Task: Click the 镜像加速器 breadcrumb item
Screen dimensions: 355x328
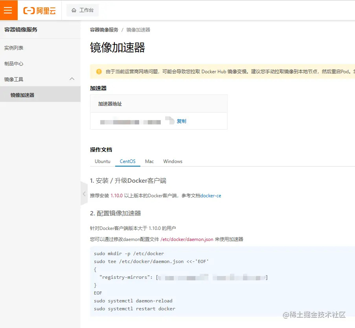Action: tap(138, 30)
